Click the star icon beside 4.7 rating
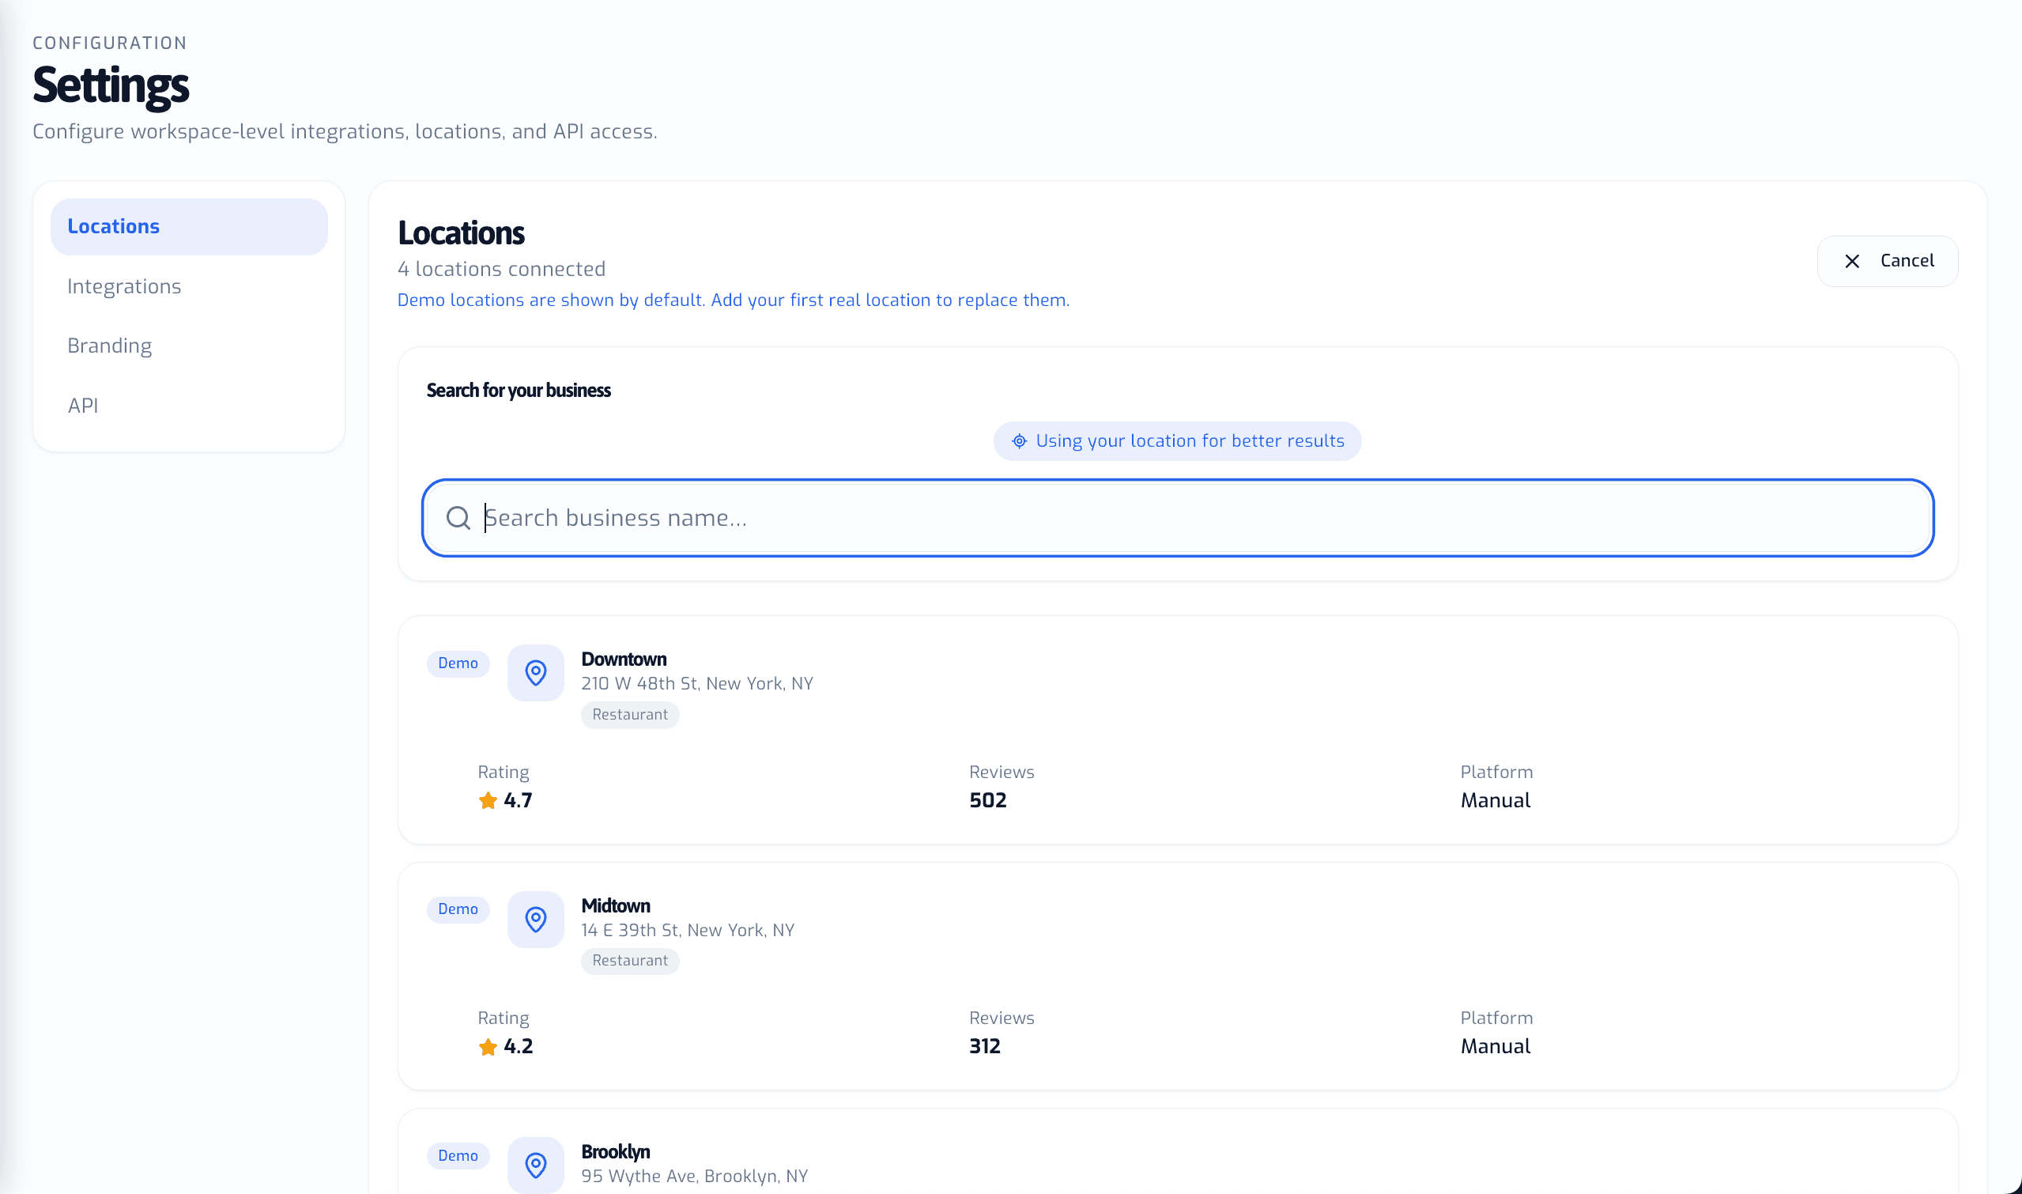The width and height of the screenshot is (2022, 1194). 488,800
